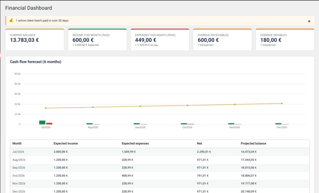The height and width of the screenshot is (193, 319).
Task: Select the Nov/2026 row month cell
Action: tap(19, 183)
